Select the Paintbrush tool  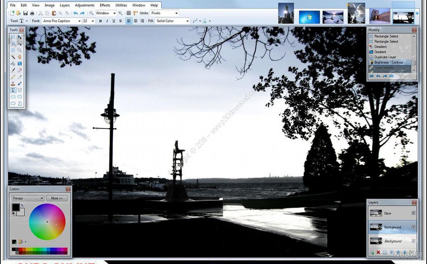coord(13,70)
